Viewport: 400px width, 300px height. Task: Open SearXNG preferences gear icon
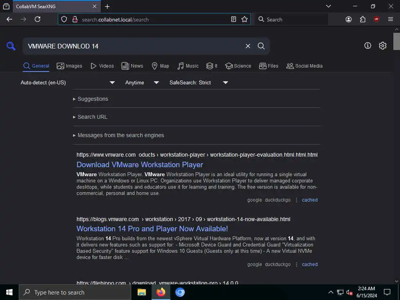(x=383, y=46)
